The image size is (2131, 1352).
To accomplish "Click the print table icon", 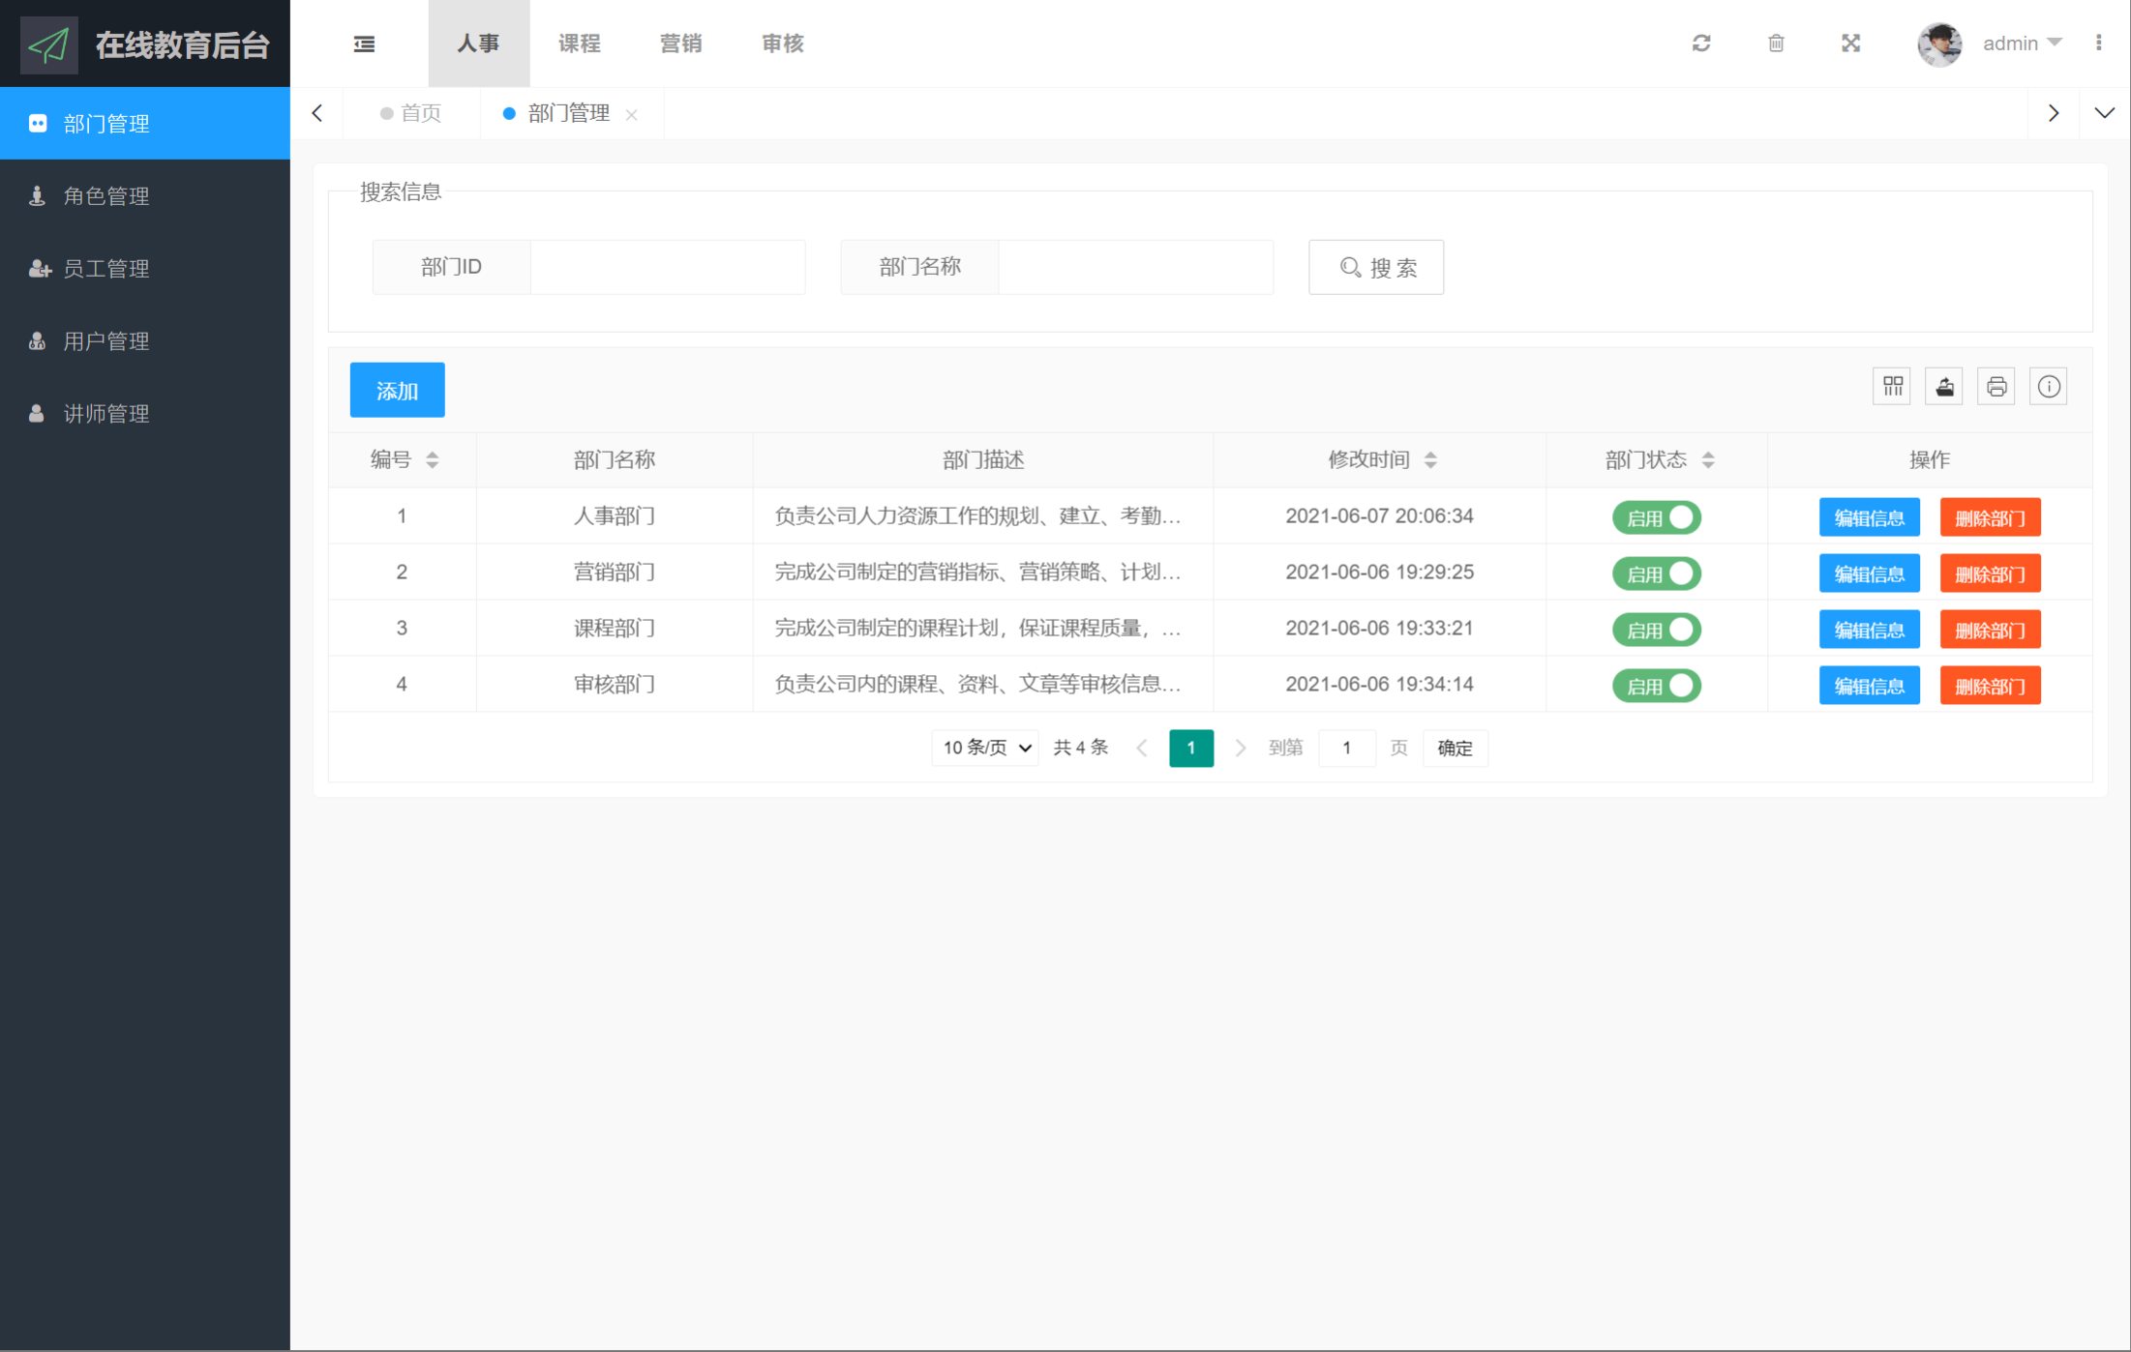I will pos(1996,387).
